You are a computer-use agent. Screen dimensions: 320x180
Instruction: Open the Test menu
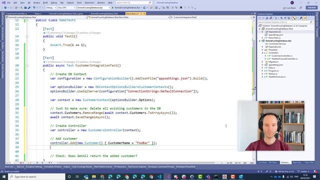coord(62,2)
